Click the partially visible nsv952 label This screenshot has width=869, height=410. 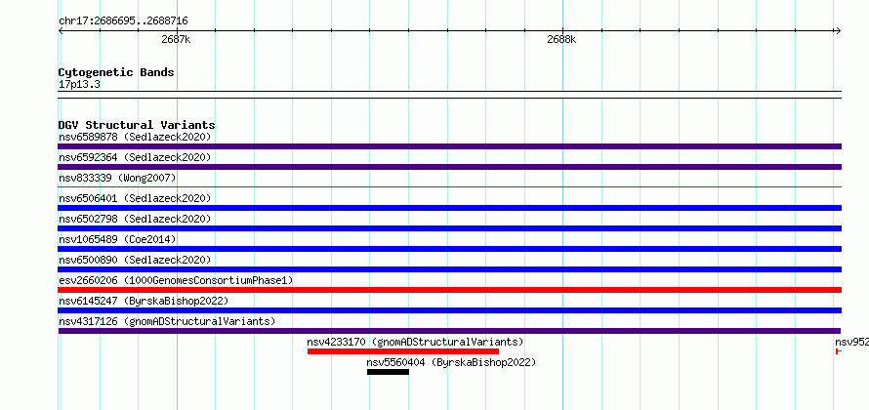point(851,342)
